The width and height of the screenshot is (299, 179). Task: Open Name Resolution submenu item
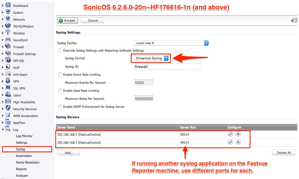(x=28, y=162)
